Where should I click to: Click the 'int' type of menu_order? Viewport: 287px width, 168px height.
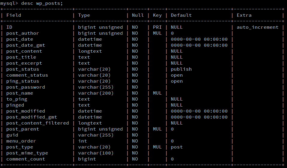[x=83, y=141]
